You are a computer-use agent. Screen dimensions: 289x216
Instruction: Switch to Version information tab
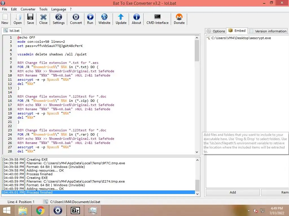[268, 31]
